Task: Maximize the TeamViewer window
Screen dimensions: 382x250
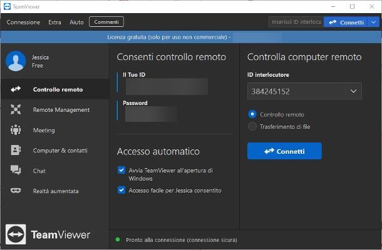Action: click(353, 7)
